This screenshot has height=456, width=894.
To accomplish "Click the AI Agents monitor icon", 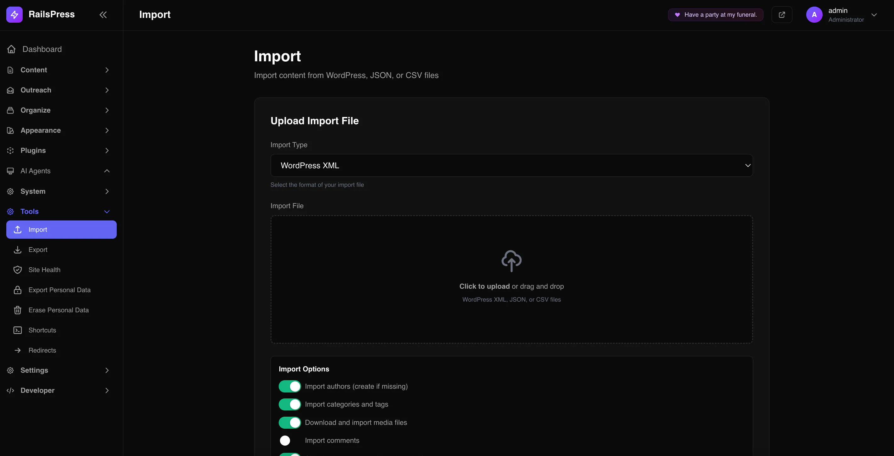I will click(x=10, y=171).
